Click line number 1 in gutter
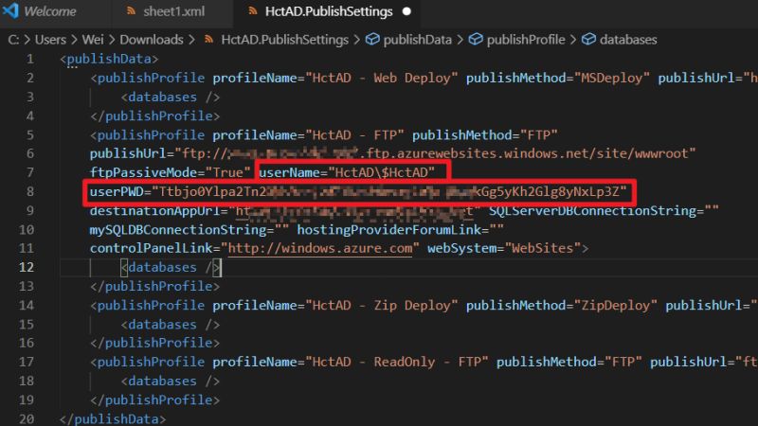The image size is (758, 426). point(30,59)
